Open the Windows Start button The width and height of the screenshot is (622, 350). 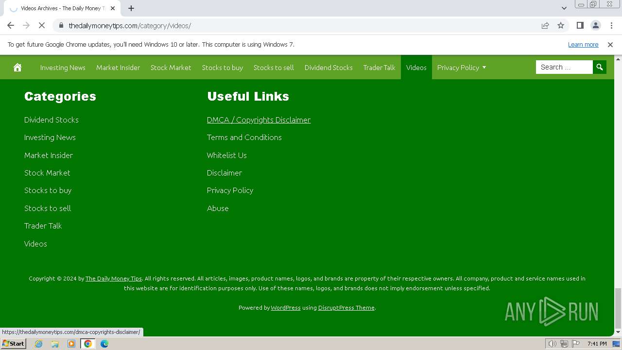[14, 343]
